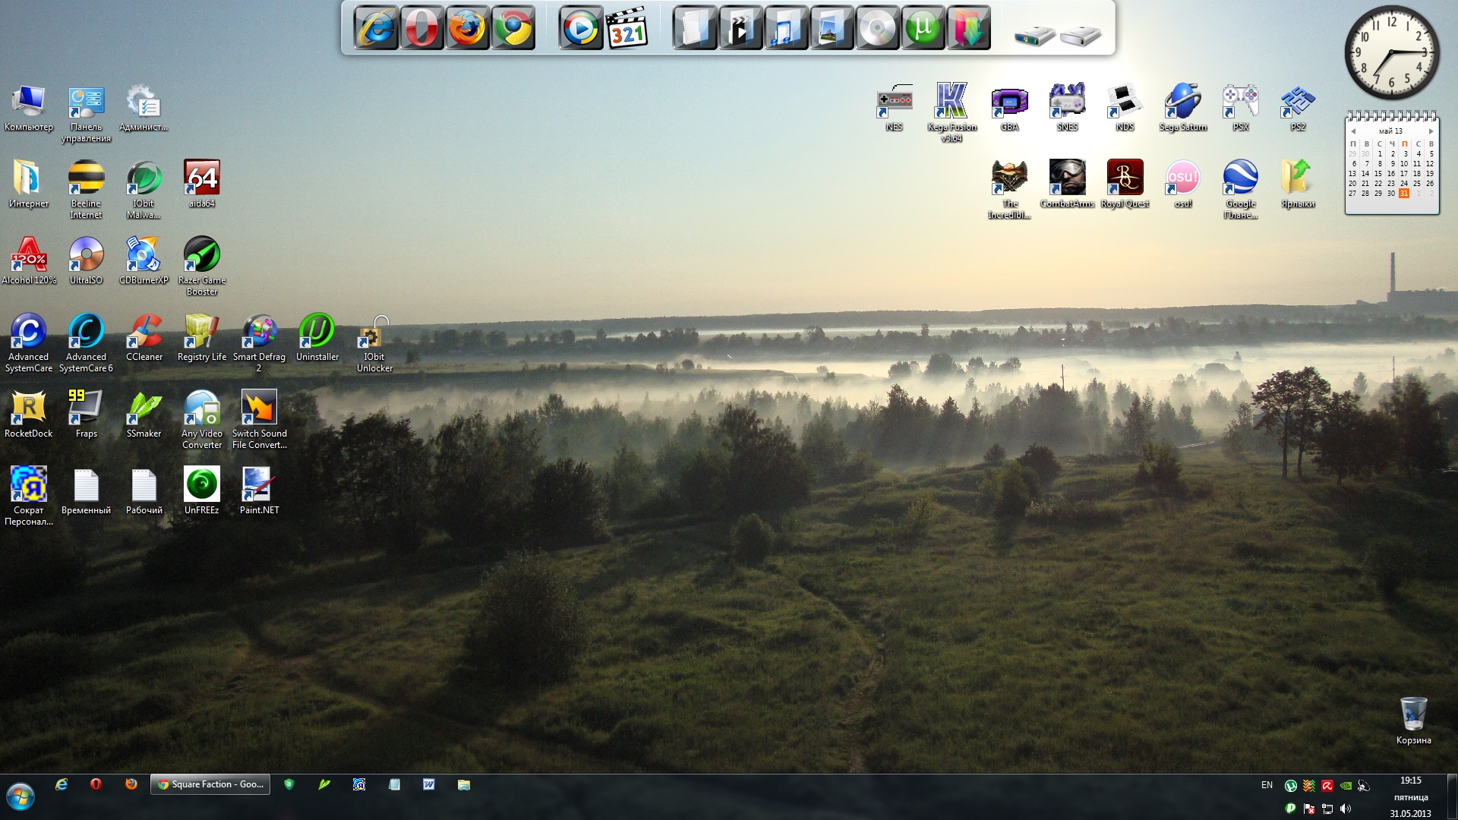Viewport: 1458px width, 820px height.
Task: Click the Google Chrome dock icon
Action: [x=516, y=29]
